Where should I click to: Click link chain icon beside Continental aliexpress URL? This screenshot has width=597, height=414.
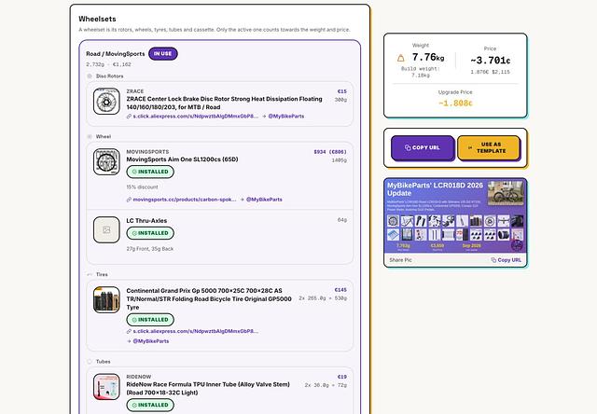(x=129, y=331)
